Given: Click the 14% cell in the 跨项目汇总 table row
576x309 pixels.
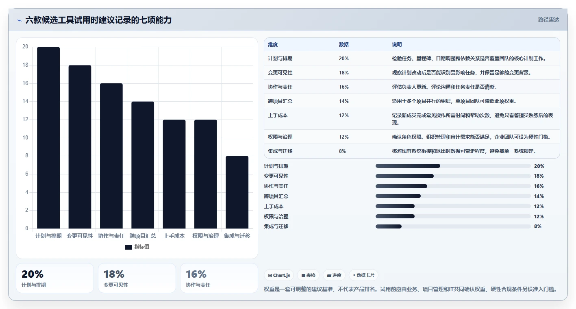Looking at the screenshot, I should [343, 101].
